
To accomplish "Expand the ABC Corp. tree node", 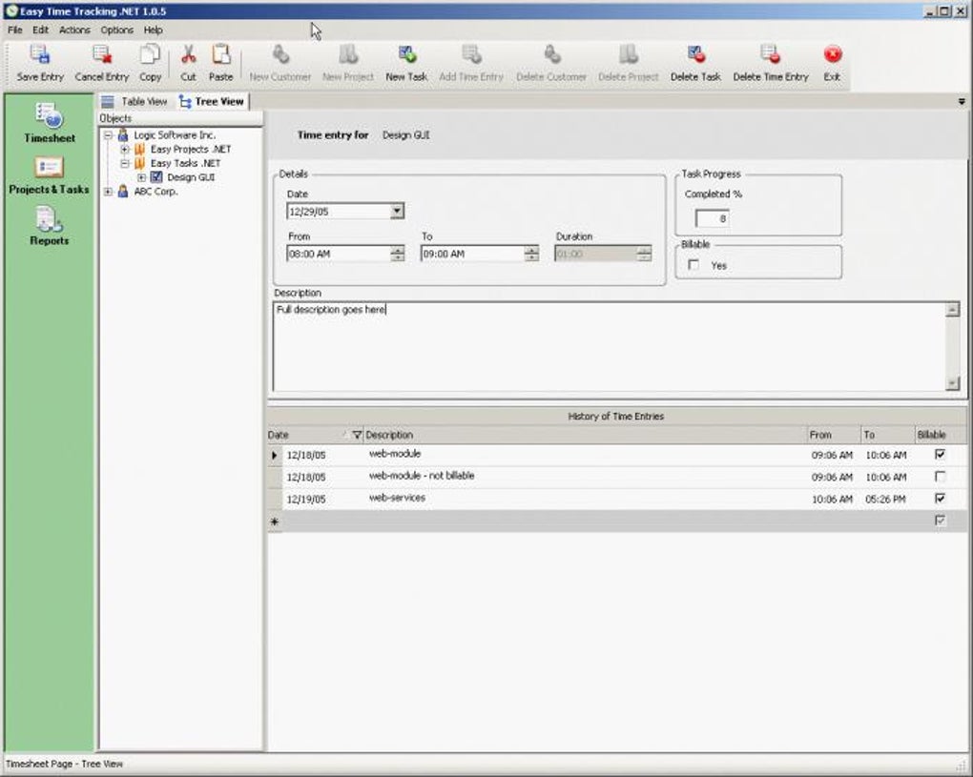I will pyautogui.click(x=108, y=192).
